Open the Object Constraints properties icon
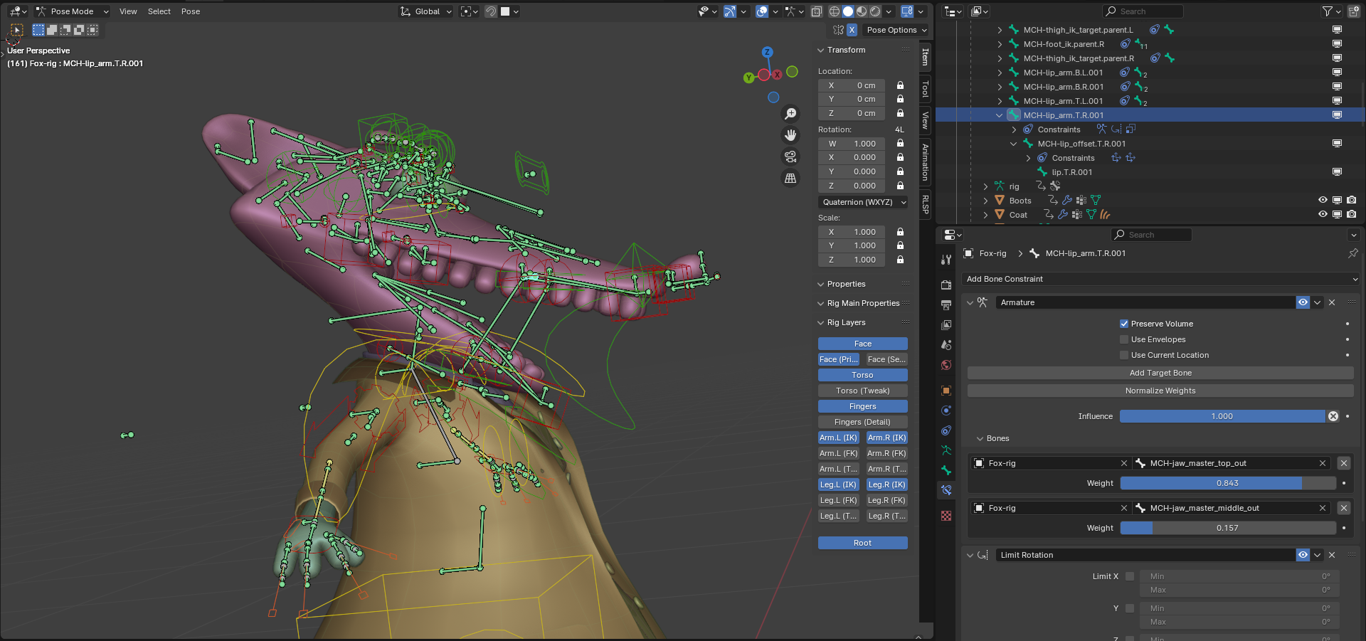The width and height of the screenshot is (1366, 641). coord(946,430)
